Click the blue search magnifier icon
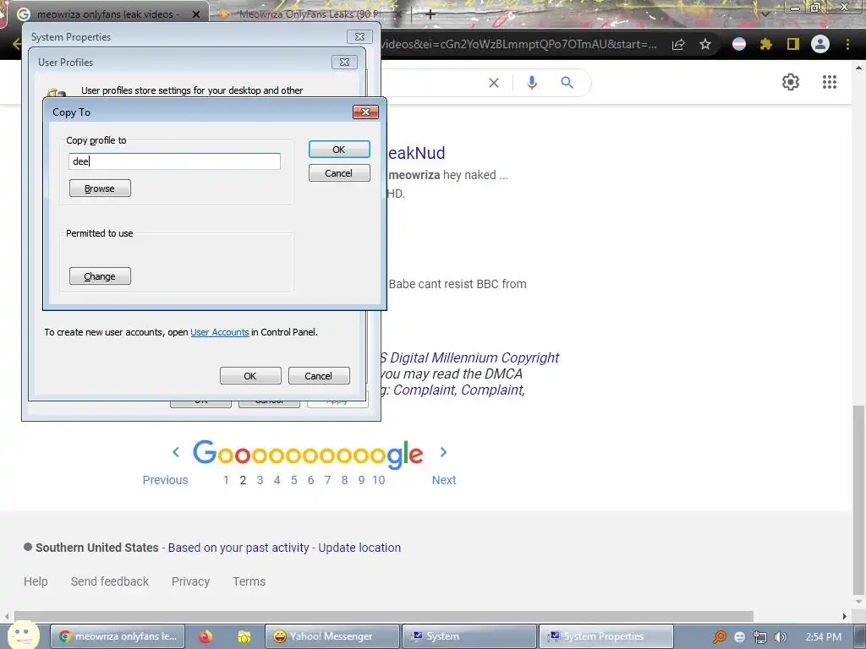Screen dimensions: 866x649 tap(567, 83)
